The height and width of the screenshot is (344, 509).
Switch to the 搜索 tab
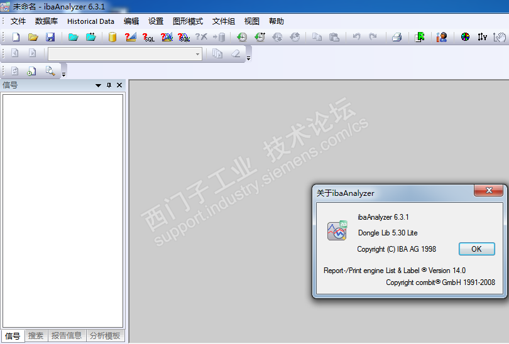click(36, 336)
